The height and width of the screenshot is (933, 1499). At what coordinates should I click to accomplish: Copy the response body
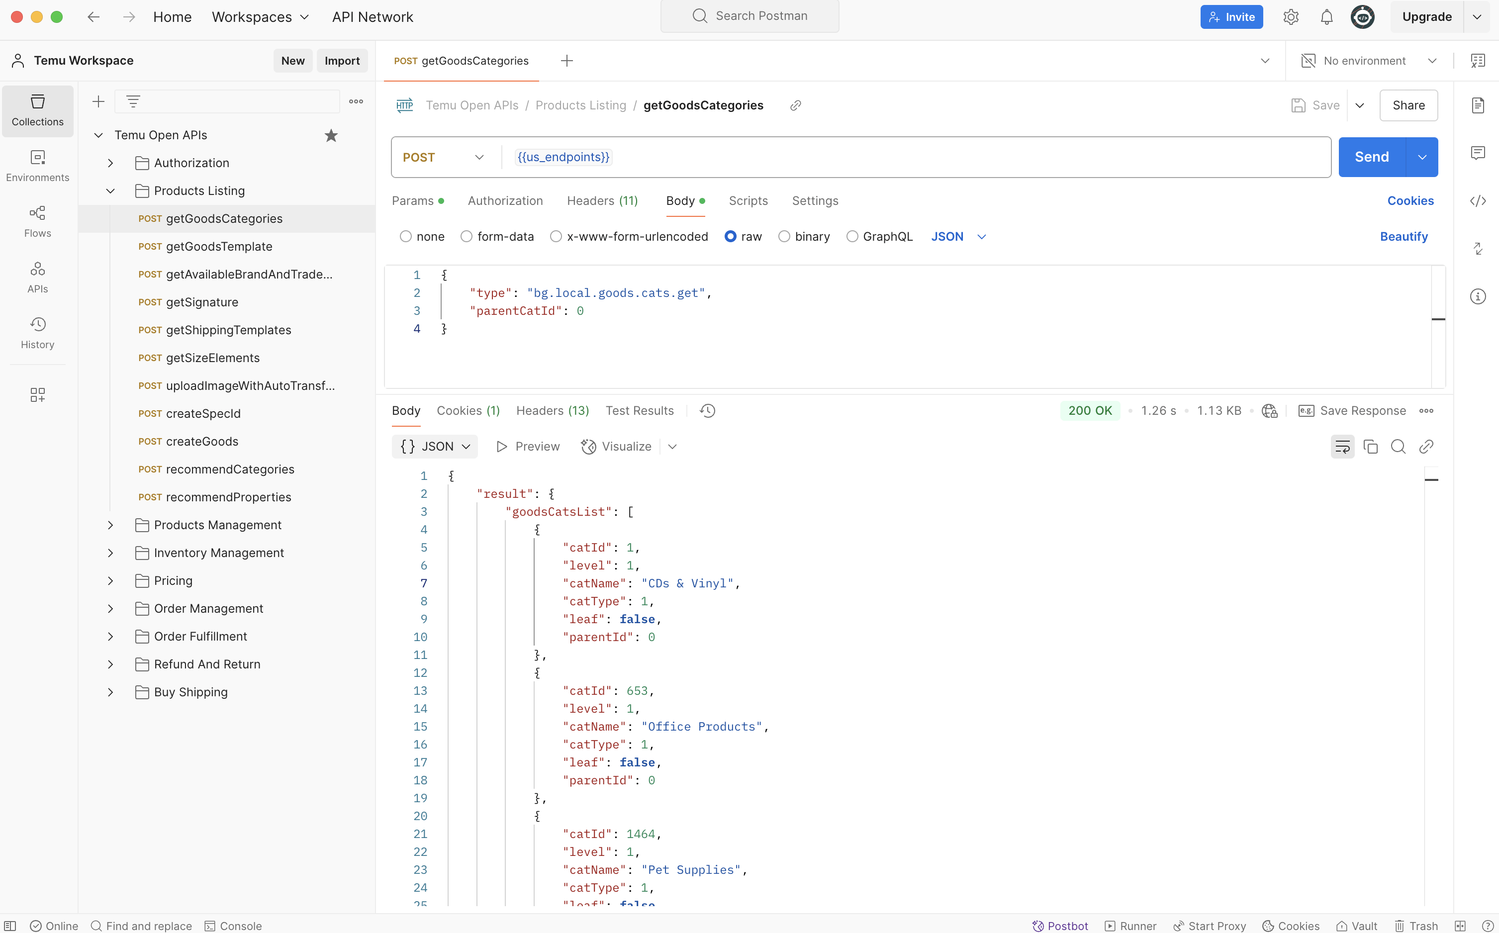click(x=1370, y=446)
